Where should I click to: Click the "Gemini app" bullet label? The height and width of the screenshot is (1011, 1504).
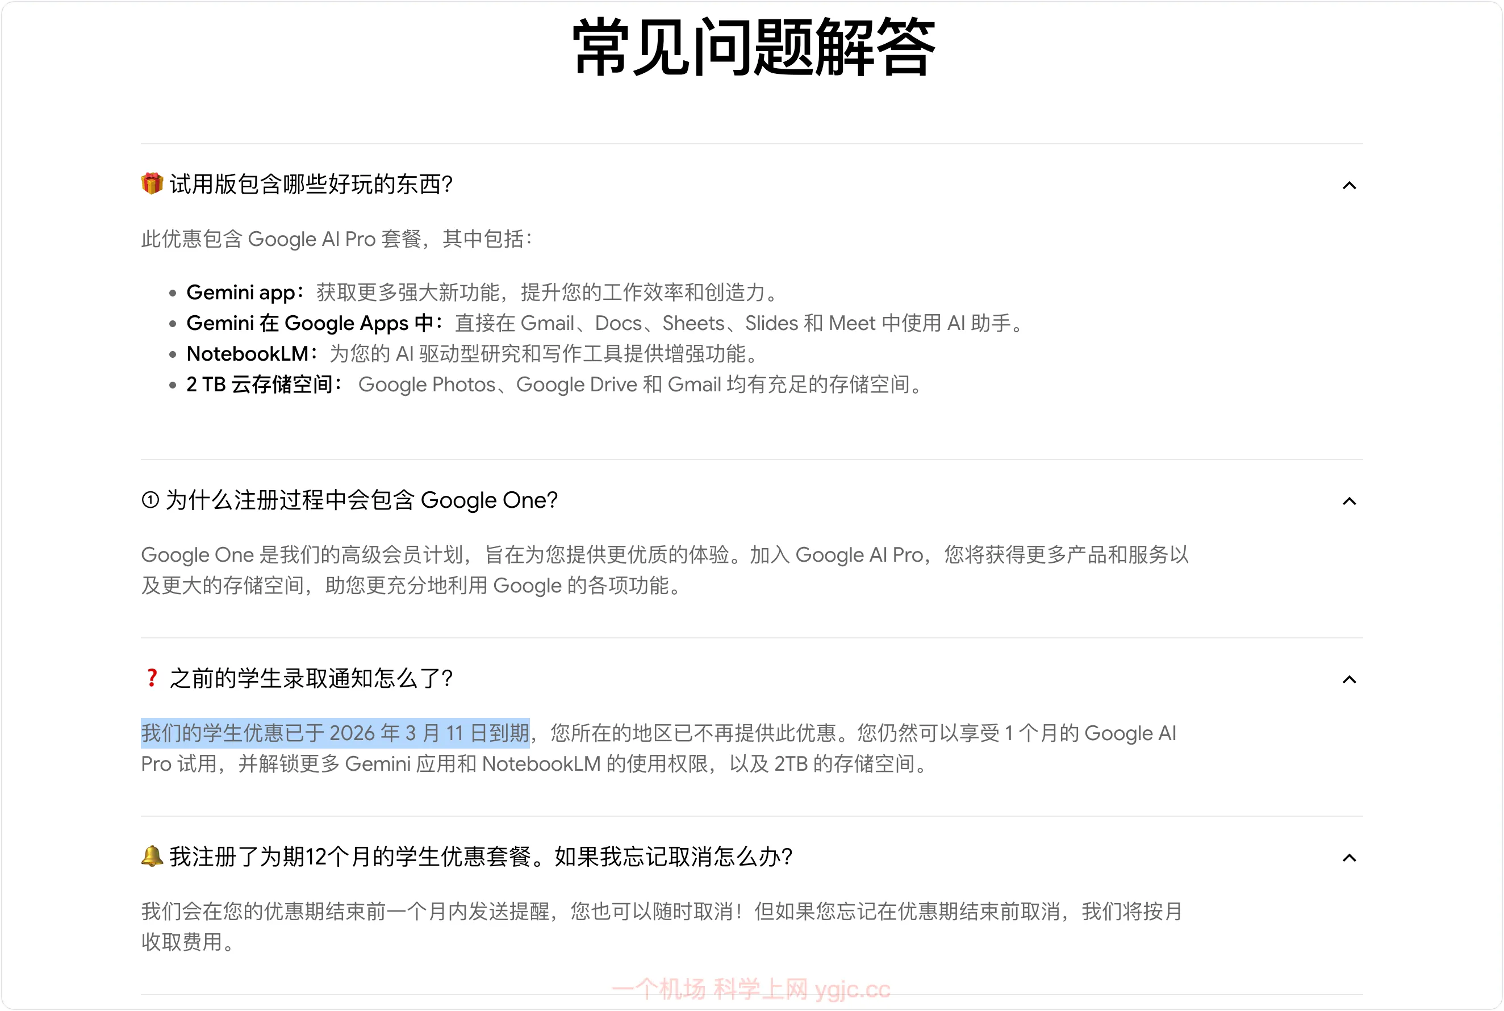tap(241, 293)
